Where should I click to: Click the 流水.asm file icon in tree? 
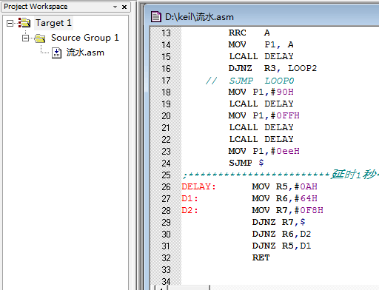(56, 53)
